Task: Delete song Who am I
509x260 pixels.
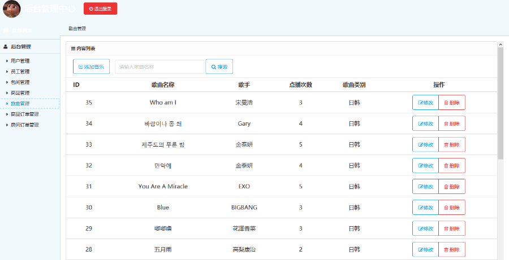Action: 452,102
